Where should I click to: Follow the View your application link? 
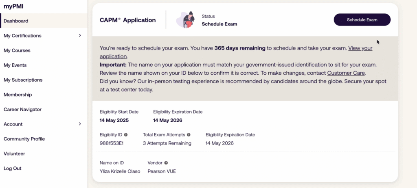(x=360, y=48)
